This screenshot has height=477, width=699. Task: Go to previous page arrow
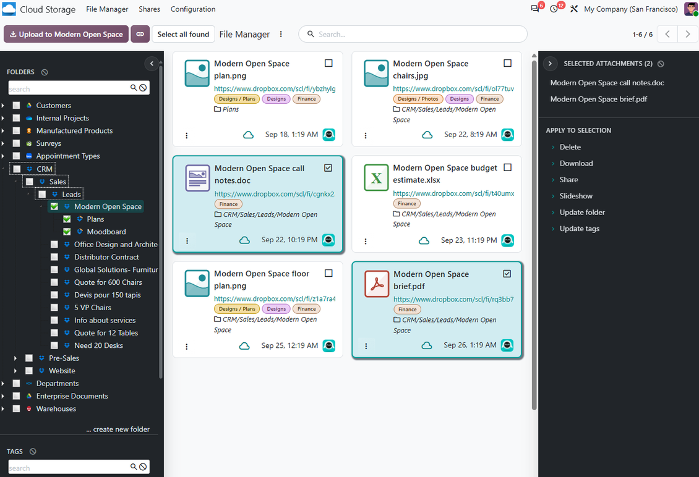point(667,35)
